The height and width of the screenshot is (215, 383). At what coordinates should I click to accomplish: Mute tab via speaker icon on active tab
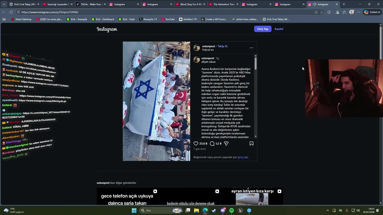[314, 4]
